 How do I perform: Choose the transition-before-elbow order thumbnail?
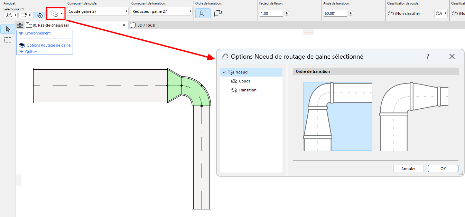pos(338,117)
